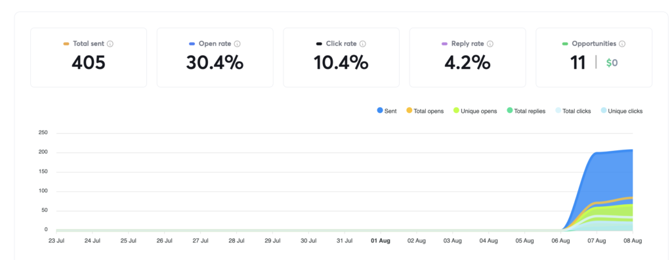Open the info icon beside Total sent
Screen dimensions: 672x260
(110, 44)
